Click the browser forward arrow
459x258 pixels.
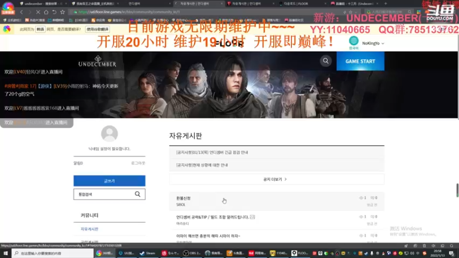tap(30, 12)
